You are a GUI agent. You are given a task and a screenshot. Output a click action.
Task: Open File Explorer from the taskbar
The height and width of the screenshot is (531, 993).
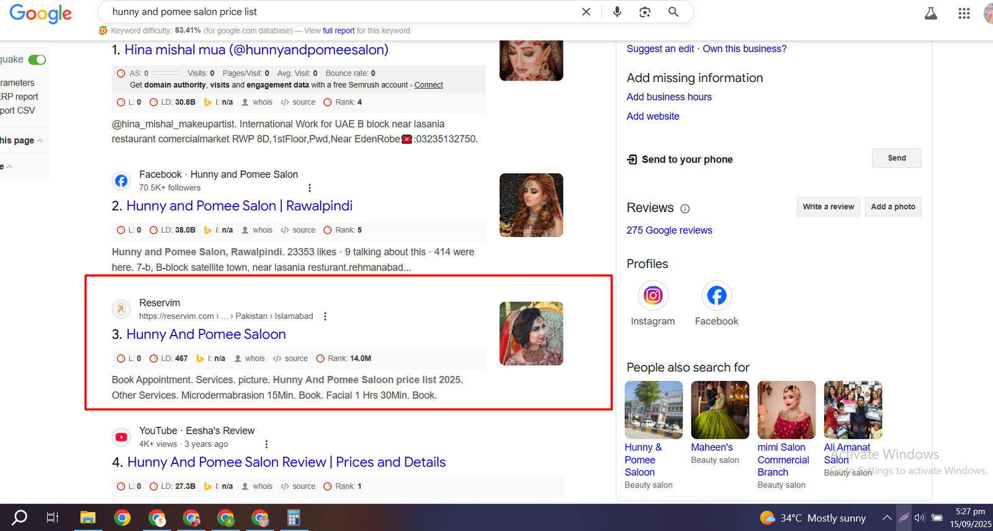tap(88, 517)
